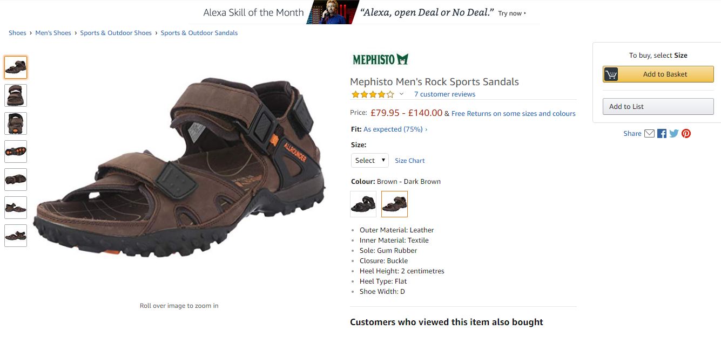Share on Facebook icon
The image size is (721, 337).
click(662, 133)
